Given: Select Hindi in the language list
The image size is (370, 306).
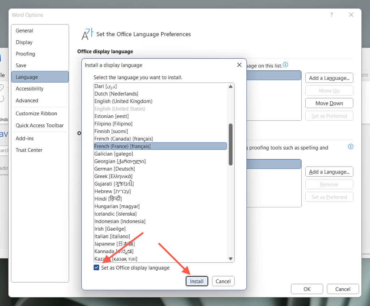Looking at the screenshot, I should 160,199.
